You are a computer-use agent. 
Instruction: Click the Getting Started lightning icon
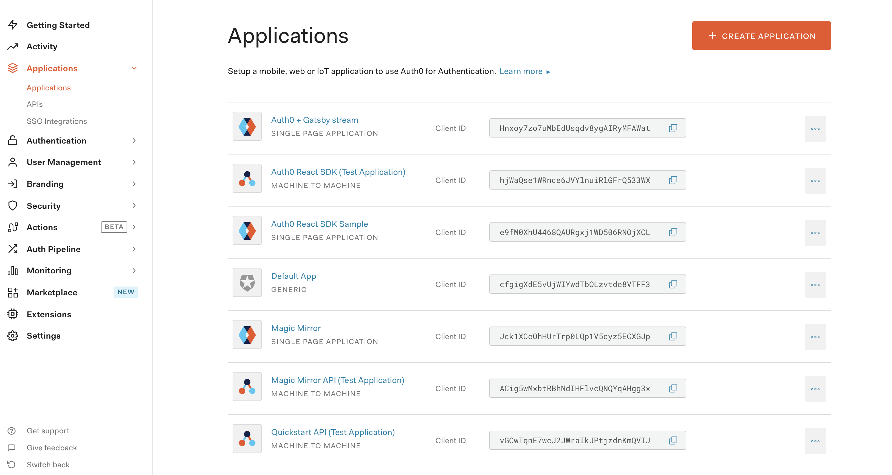tap(13, 25)
